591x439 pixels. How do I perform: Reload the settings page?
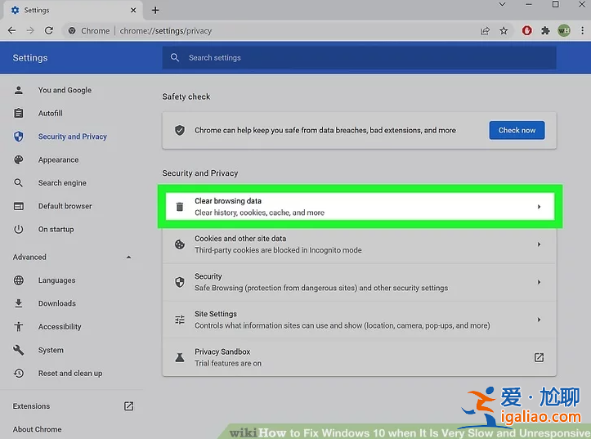click(48, 30)
